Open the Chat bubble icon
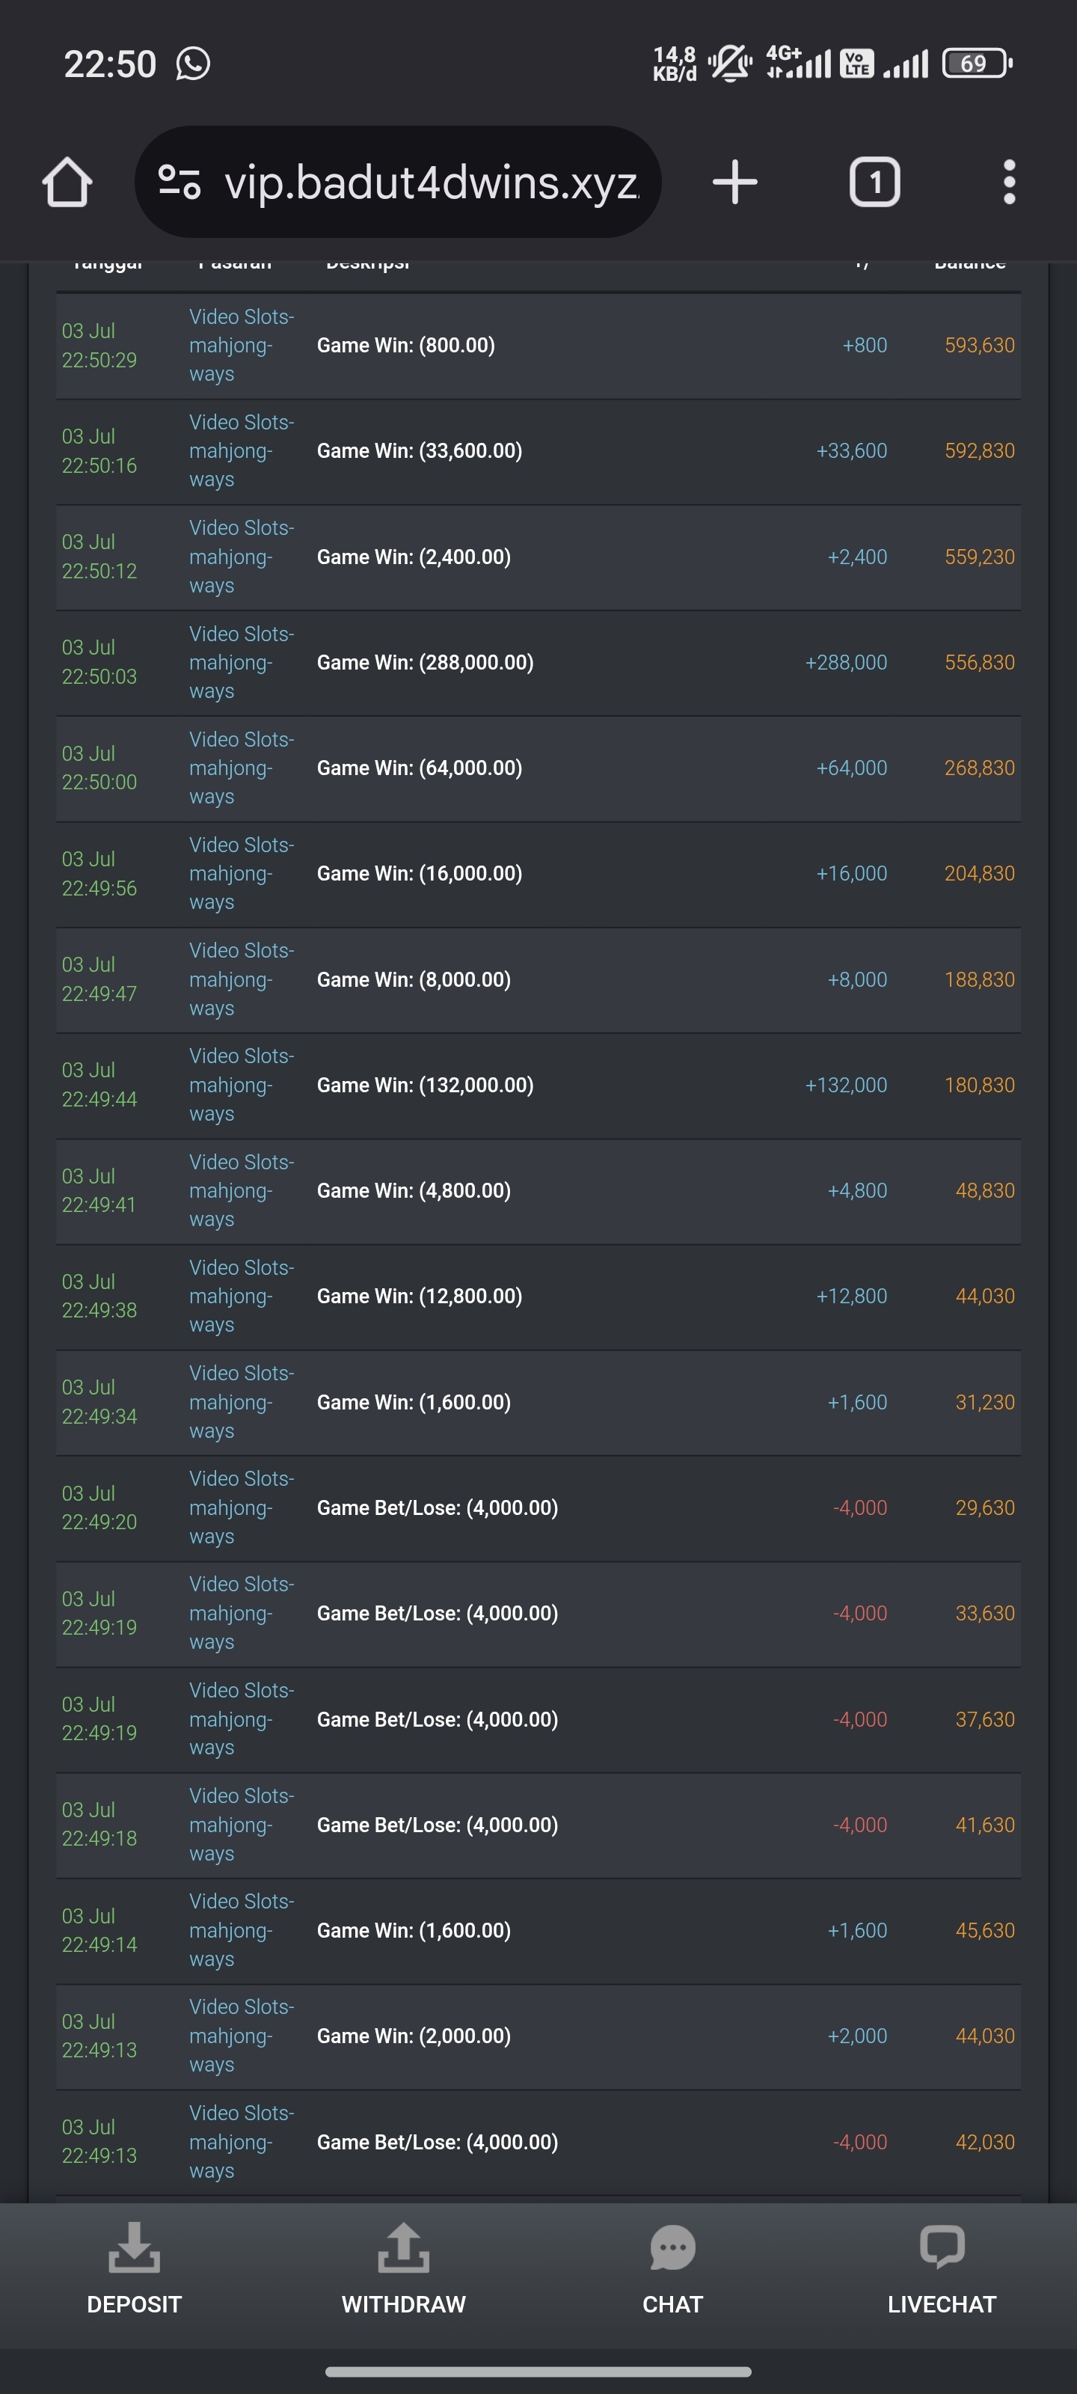 point(673,2248)
